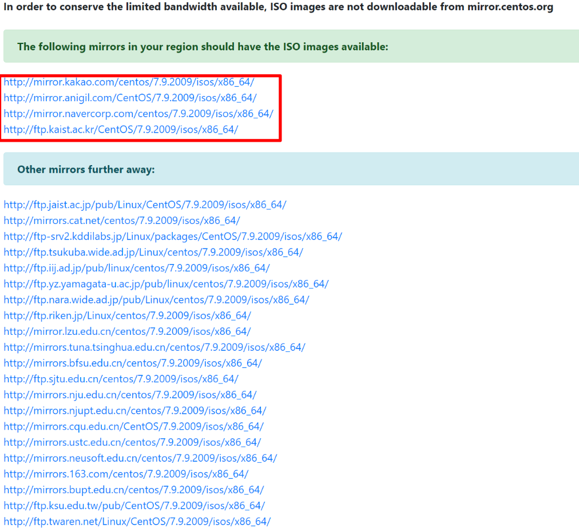Follow the mirrors.bfsu.edu.cn mirror link
This screenshot has width=579, height=528.
pos(133,363)
